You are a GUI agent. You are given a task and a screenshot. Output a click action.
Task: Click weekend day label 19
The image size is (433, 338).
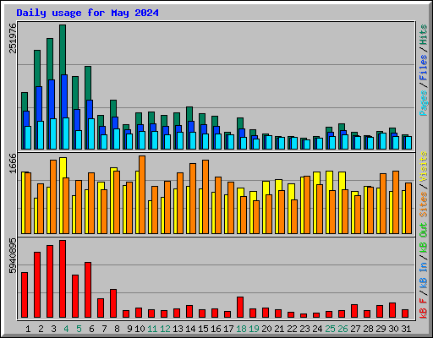(254, 329)
